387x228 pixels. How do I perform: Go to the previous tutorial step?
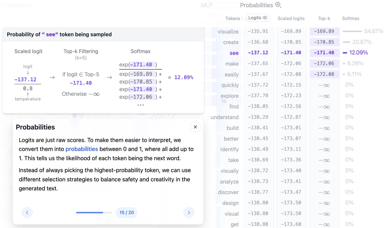(x=27, y=213)
